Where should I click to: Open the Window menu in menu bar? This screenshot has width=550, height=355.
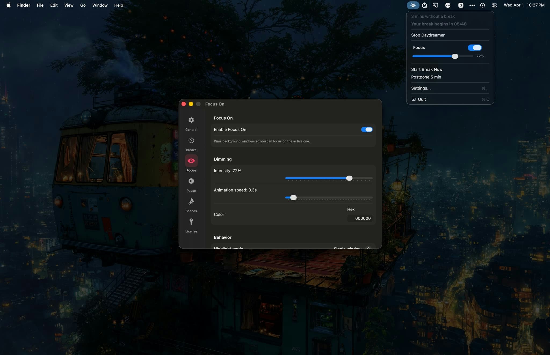pyautogui.click(x=100, y=5)
